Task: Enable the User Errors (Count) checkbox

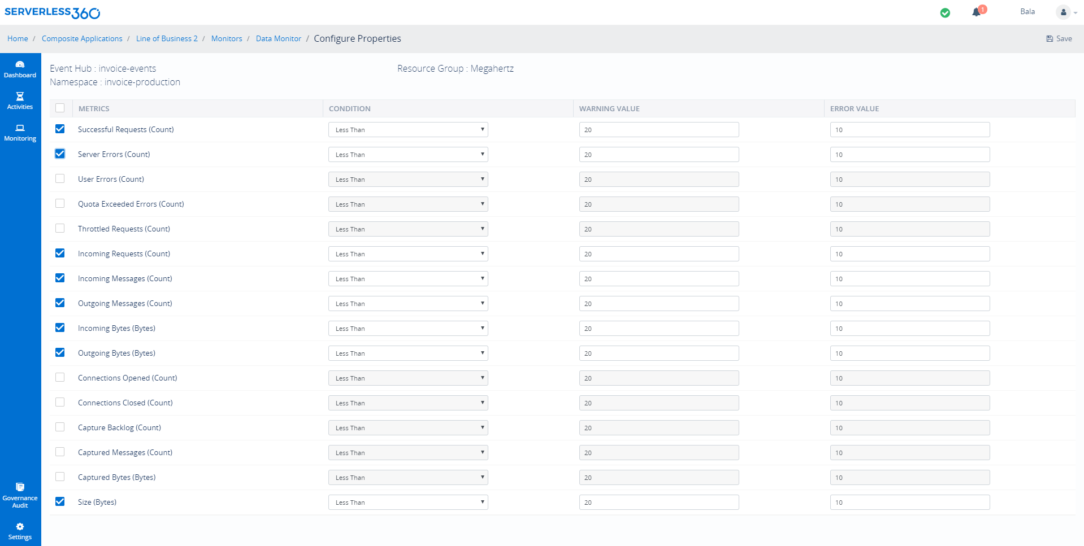Action: click(x=60, y=178)
